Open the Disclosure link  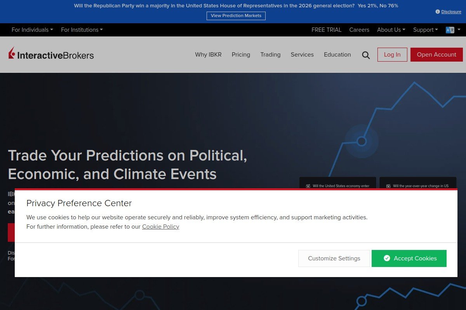coord(451,12)
